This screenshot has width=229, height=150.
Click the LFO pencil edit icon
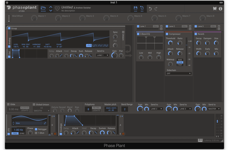(45, 123)
